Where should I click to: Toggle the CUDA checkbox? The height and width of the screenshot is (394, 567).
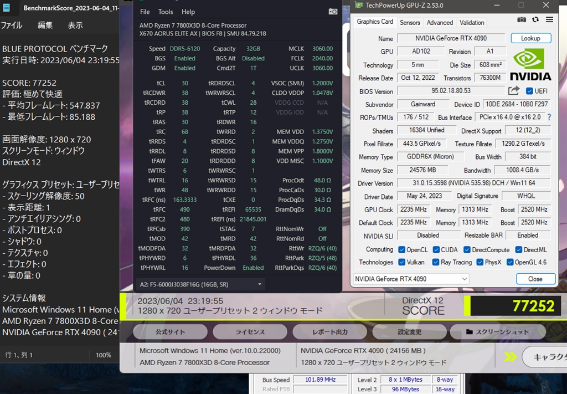click(x=436, y=249)
